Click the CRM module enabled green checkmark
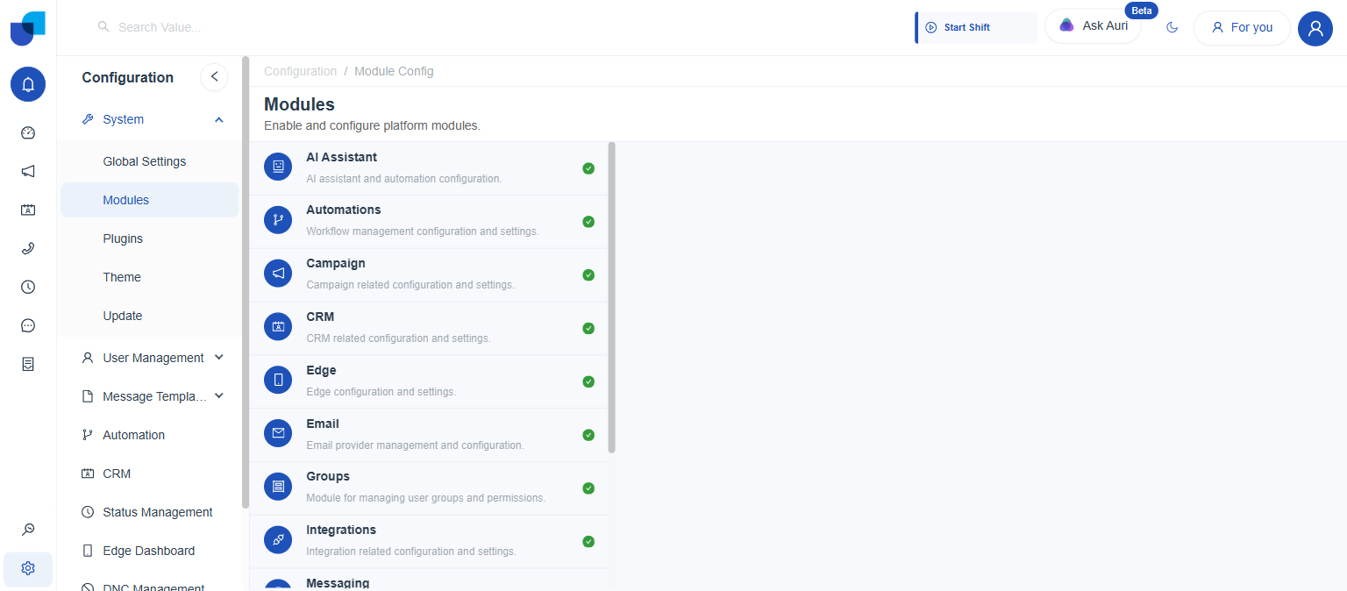The width and height of the screenshot is (1347, 591). click(588, 329)
